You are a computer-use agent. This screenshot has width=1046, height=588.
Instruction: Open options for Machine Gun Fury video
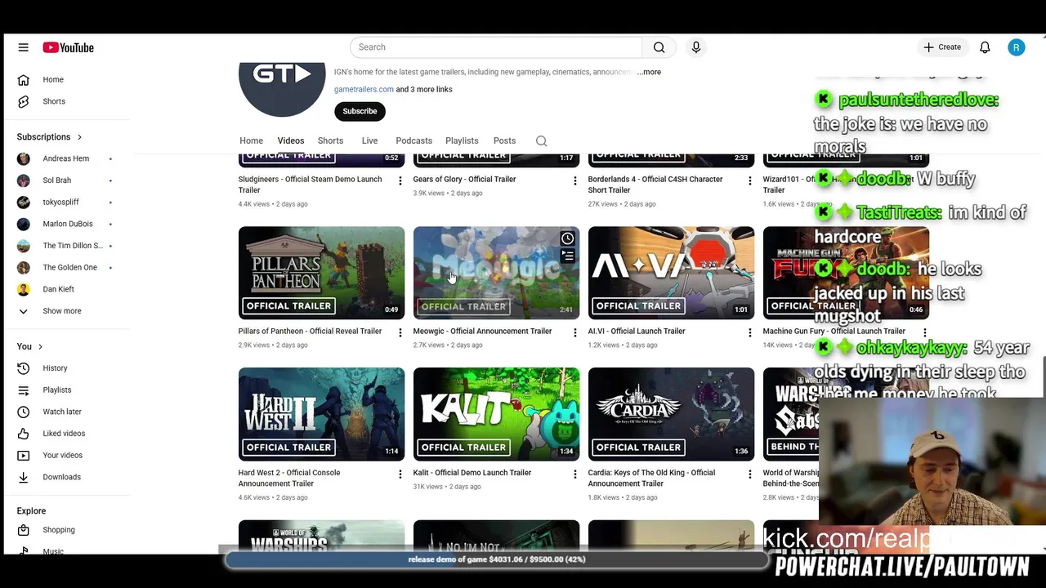point(924,332)
